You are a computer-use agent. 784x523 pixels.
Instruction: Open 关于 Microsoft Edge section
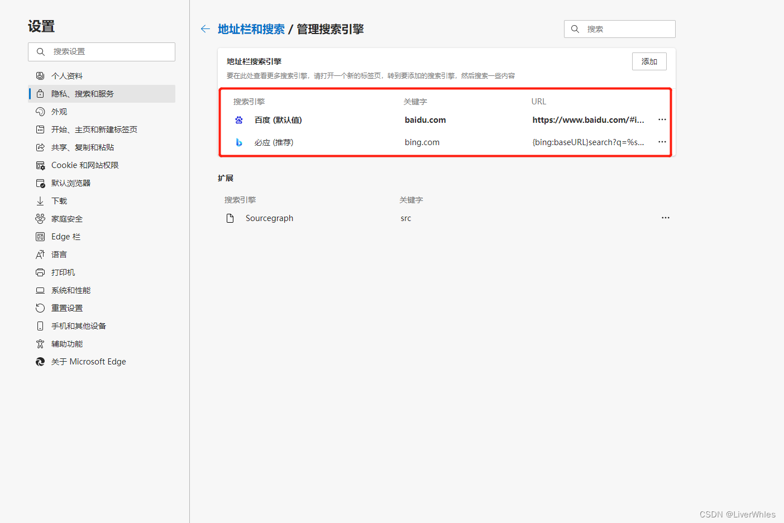coord(102,362)
